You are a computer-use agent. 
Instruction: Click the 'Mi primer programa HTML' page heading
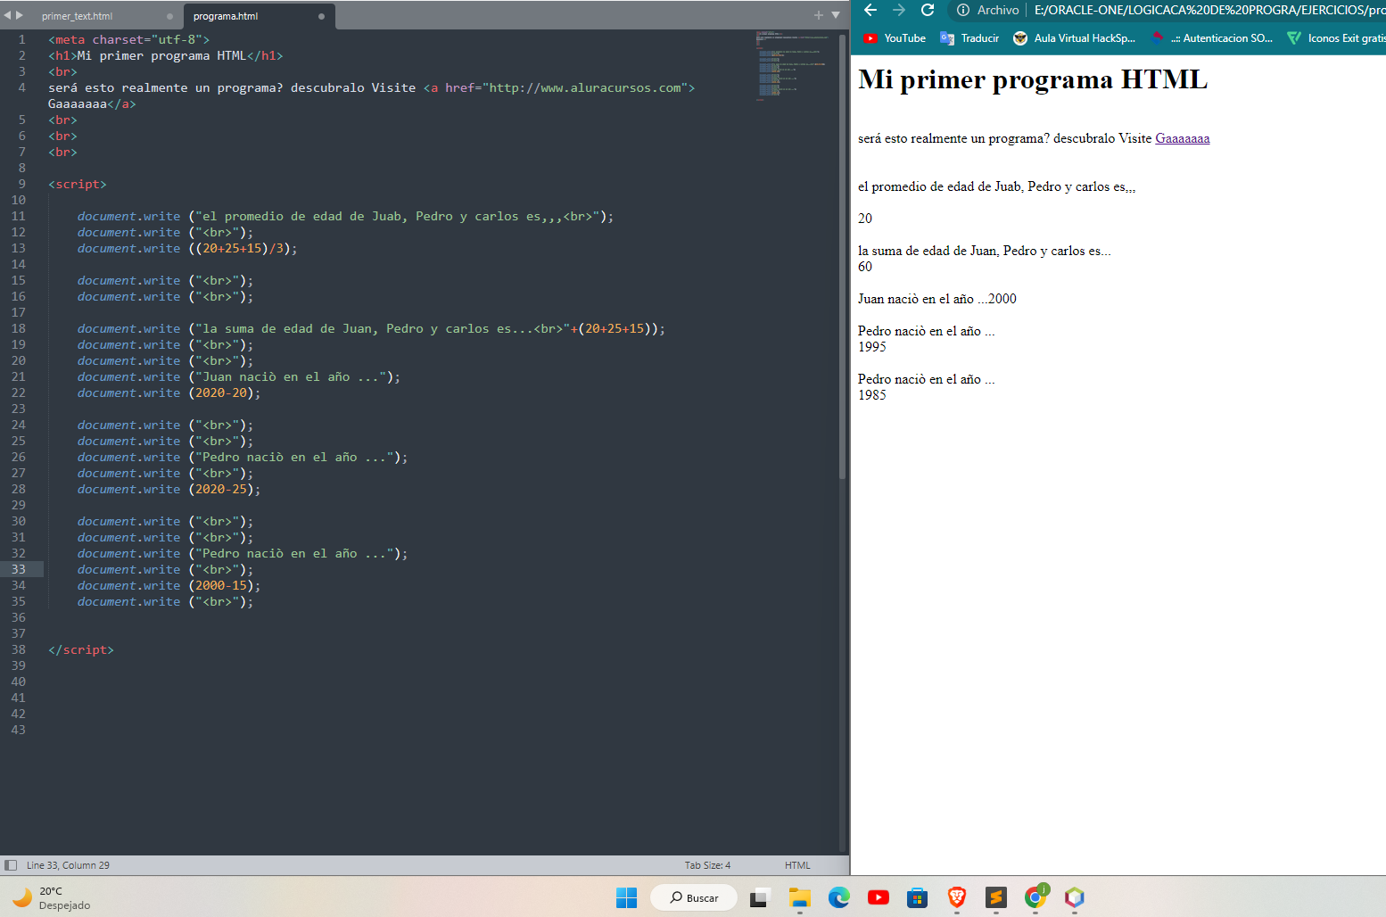coord(1033,79)
